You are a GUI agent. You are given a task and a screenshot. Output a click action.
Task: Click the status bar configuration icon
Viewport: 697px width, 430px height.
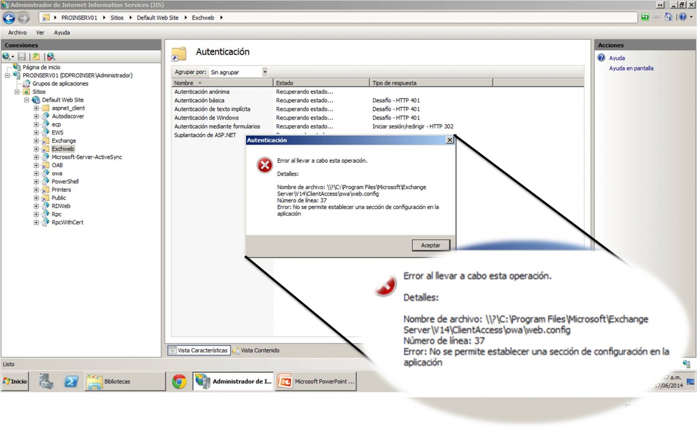pyautogui.click(x=686, y=364)
